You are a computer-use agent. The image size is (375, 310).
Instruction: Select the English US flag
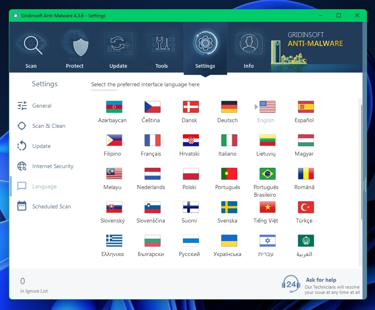(268, 107)
